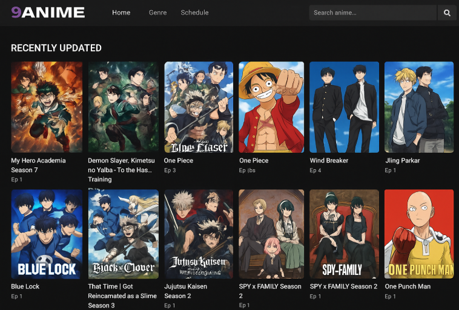Type in the Search anime input field
459x310 pixels.
point(372,13)
